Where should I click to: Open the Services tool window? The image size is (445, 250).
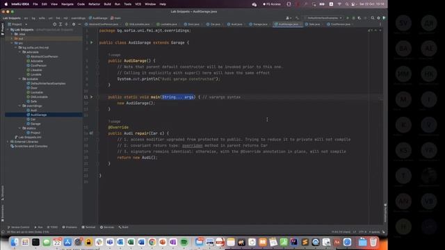pyautogui.click(x=107, y=227)
